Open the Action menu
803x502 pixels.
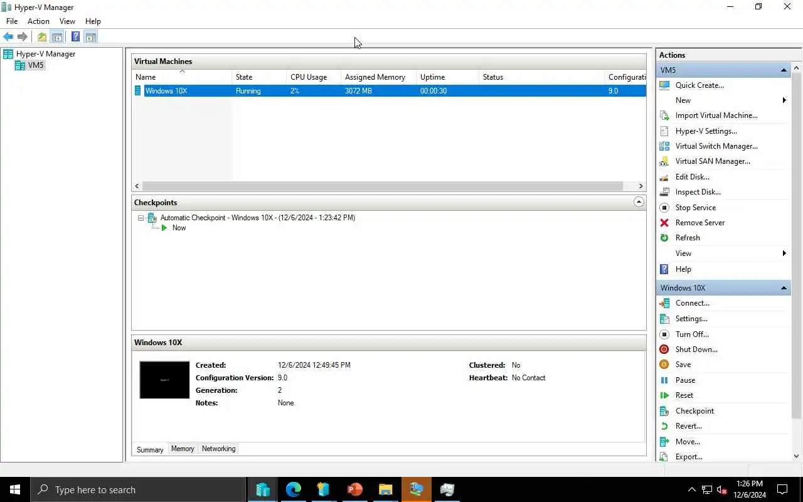38,21
